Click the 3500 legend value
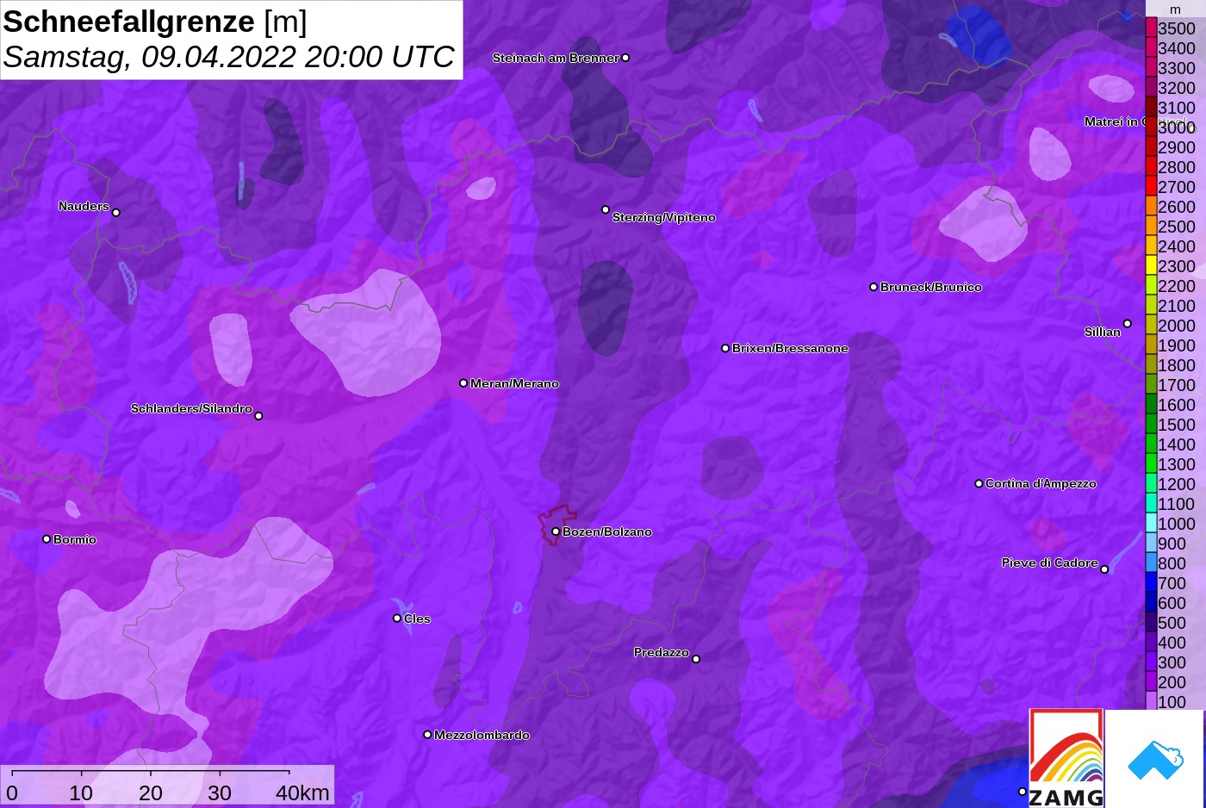The height and width of the screenshot is (808, 1206). tap(1177, 28)
